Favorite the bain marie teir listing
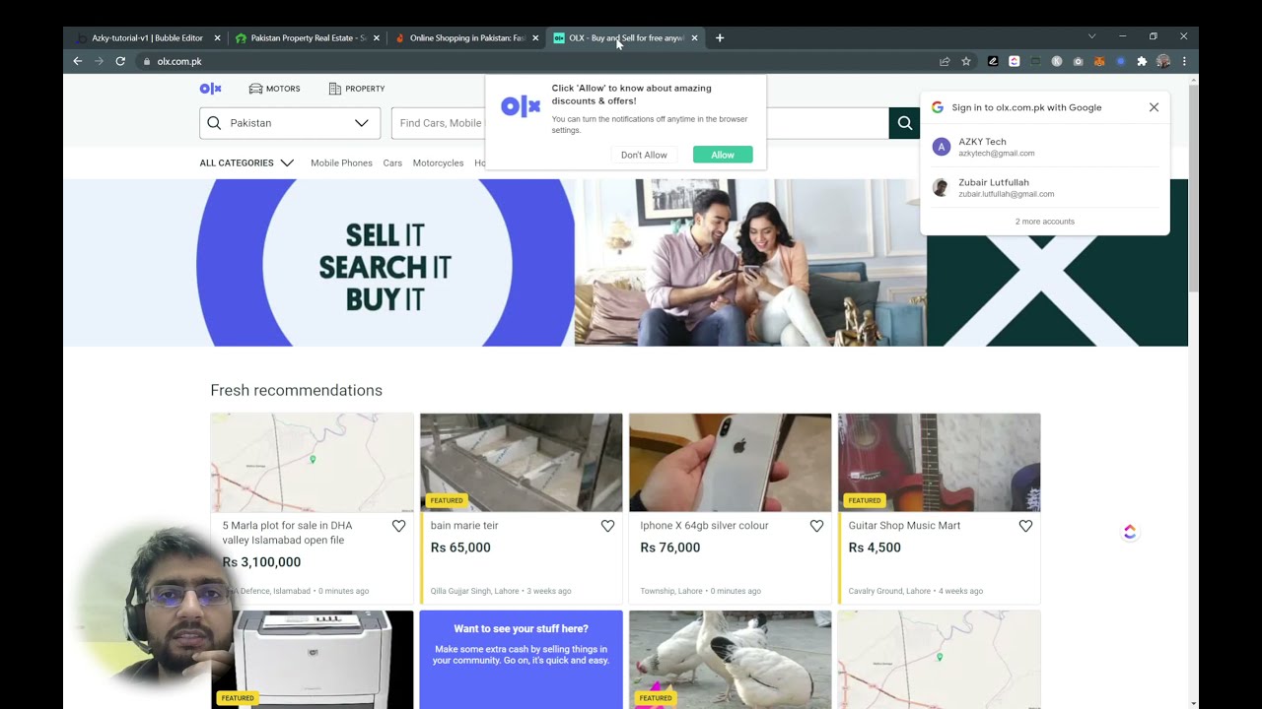Image resolution: width=1262 pixels, height=709 pixels. click(x=607, y=526)
